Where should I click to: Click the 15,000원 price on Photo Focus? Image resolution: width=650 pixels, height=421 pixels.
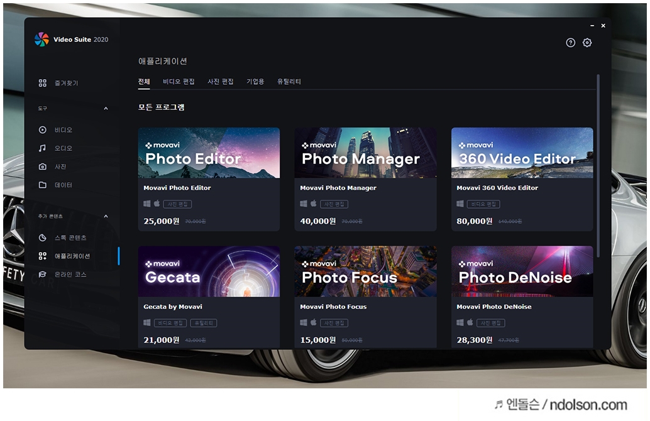point(318,340)
